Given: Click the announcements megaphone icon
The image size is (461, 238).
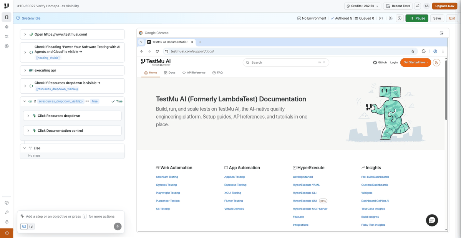Looking at the screenshot, I should 417,6.
